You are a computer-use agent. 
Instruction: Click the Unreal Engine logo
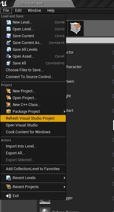tap(4, 3)
